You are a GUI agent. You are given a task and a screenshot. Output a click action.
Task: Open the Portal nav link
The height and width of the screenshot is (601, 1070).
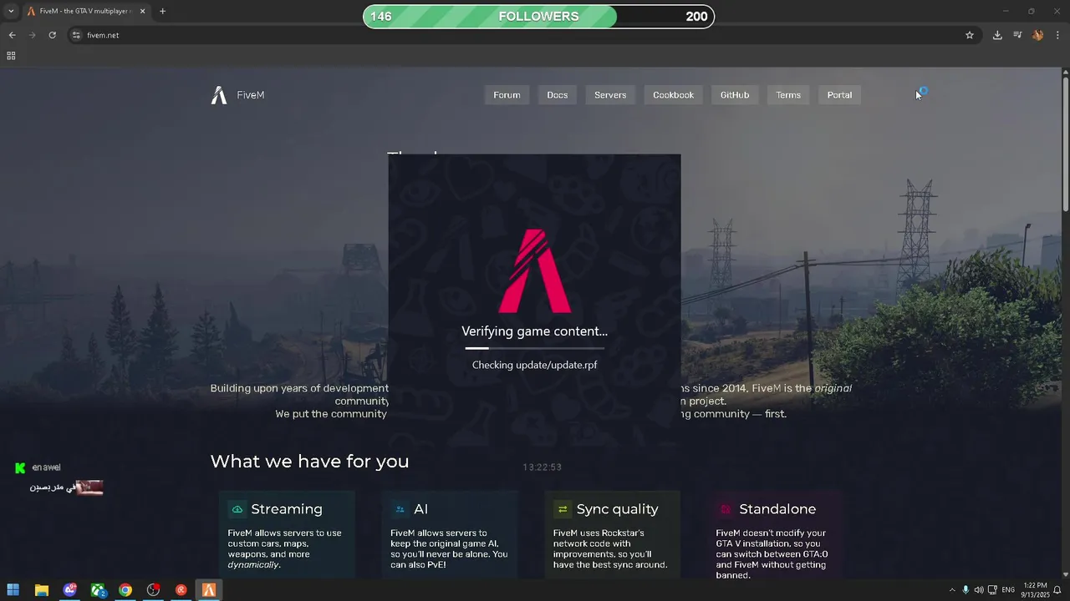(x=839, y=95)
